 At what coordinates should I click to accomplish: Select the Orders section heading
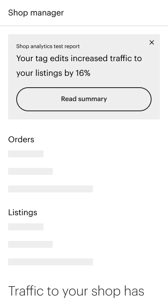tap(21, 139)
